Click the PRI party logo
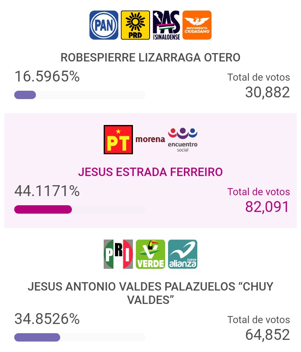 (118, 254)
